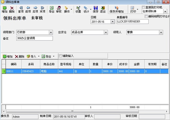The width and height of the screenshot is (170, 120).
Task: Click the app icon in the title bar
Action: pyautogui.click(x=3, y=2)
